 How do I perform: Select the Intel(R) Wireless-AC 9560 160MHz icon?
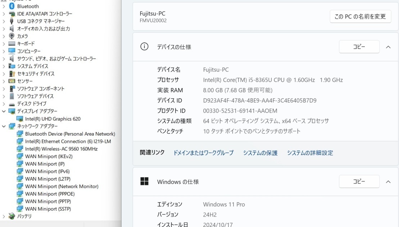19,149
